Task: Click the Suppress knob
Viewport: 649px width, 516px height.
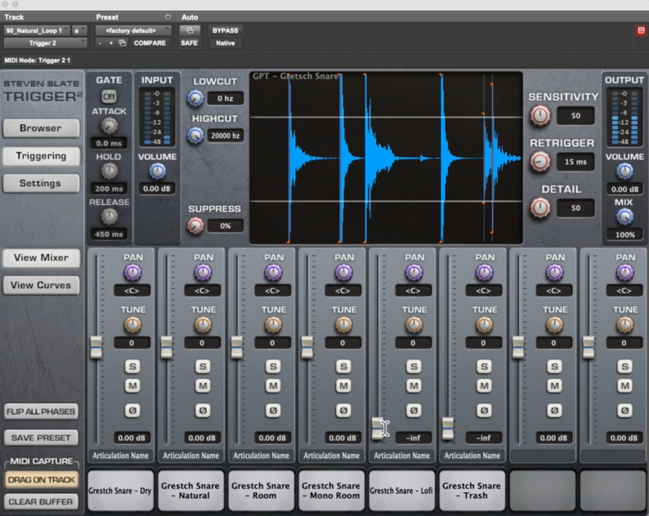Action: [196, 226]
